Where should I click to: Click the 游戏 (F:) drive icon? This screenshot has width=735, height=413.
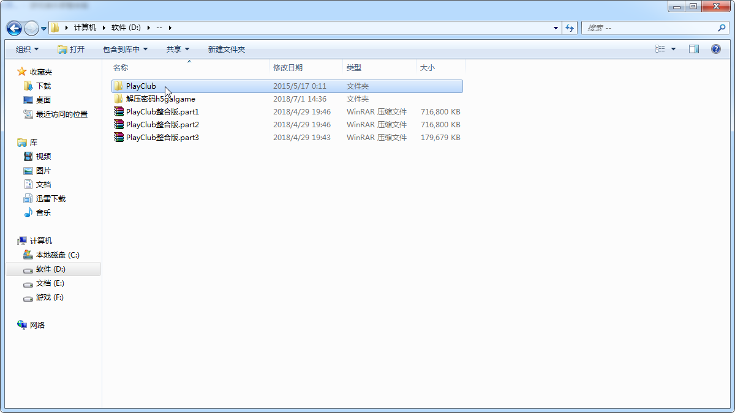tap(28, 298)
